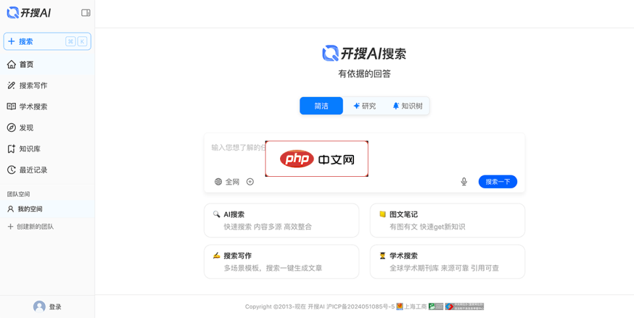Switch to 研究 mode tab

tap(365, 106)
